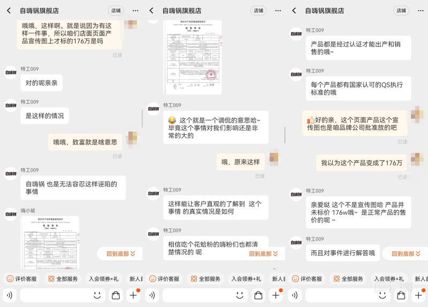
Task: Open more options menu in middle screenshot
Action: (278, 11)
